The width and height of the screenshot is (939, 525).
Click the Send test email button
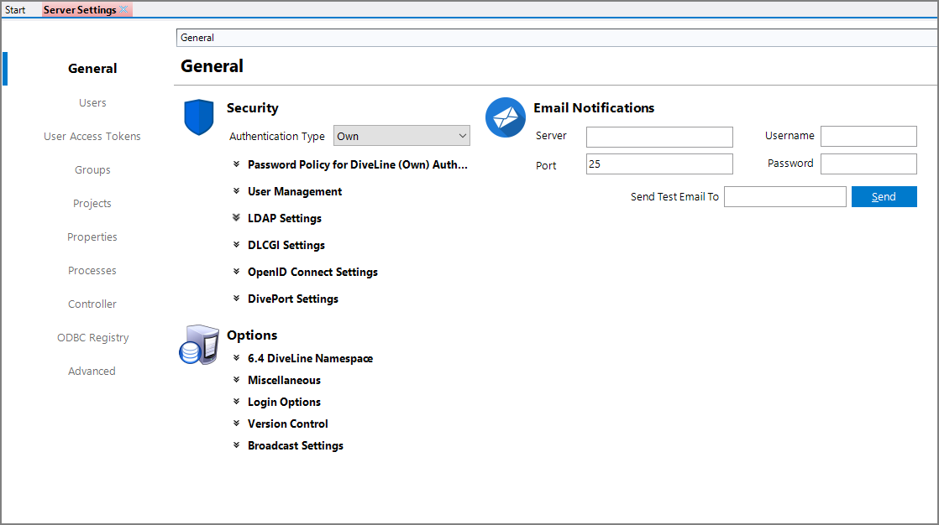pyautogui.click(x=884, y=195)
